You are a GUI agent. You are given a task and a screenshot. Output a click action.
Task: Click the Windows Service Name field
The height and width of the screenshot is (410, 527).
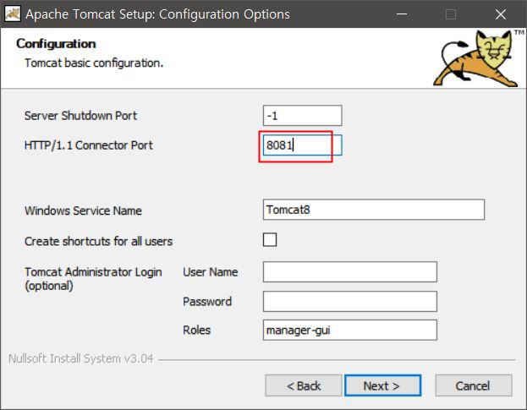tap(374, 210)
